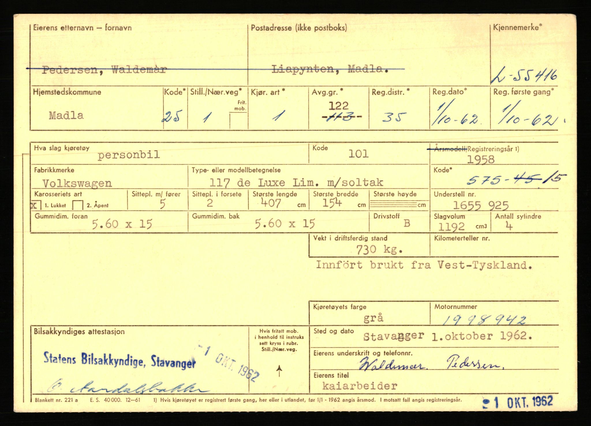Screen dimensions: 591x426
Task: Click the note 'Innfört brukt fra Vest-Tyskland.'
Action: [424, 265]
